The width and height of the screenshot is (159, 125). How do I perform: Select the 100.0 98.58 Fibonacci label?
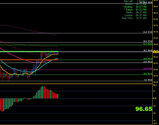pos(146,2)
